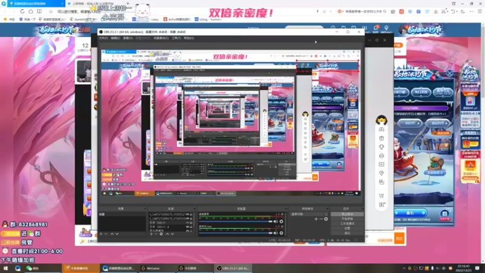Click the 1985/15000 progress bar
Screen dimensions: 485x273
[421, 108]
